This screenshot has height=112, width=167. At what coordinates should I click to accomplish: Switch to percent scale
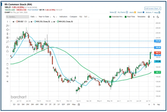point(154,105)
